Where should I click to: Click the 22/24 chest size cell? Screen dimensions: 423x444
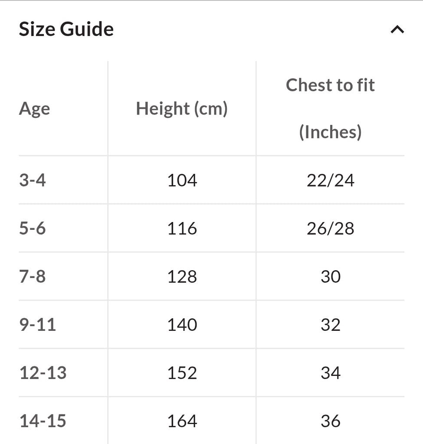(330, 180)
